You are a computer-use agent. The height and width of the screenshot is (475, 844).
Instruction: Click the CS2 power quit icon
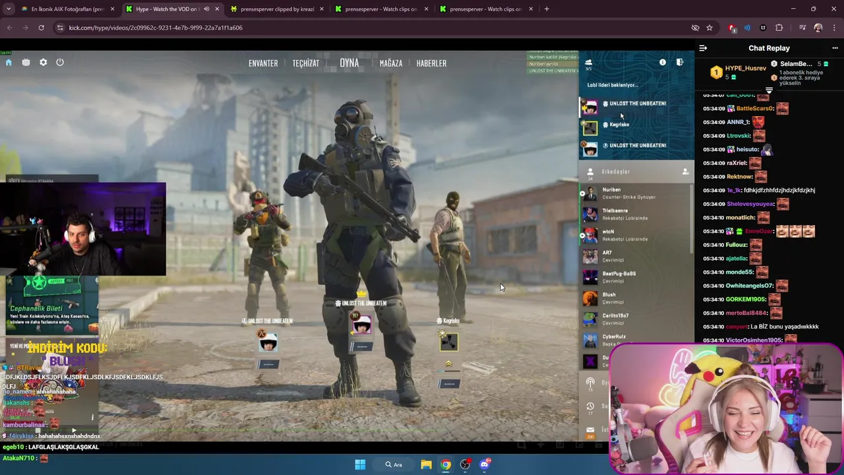[60, 62]
